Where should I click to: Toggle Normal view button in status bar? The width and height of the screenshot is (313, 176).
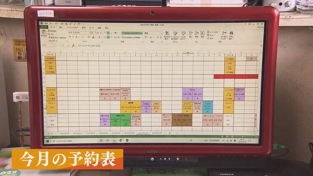click(222, 137)
